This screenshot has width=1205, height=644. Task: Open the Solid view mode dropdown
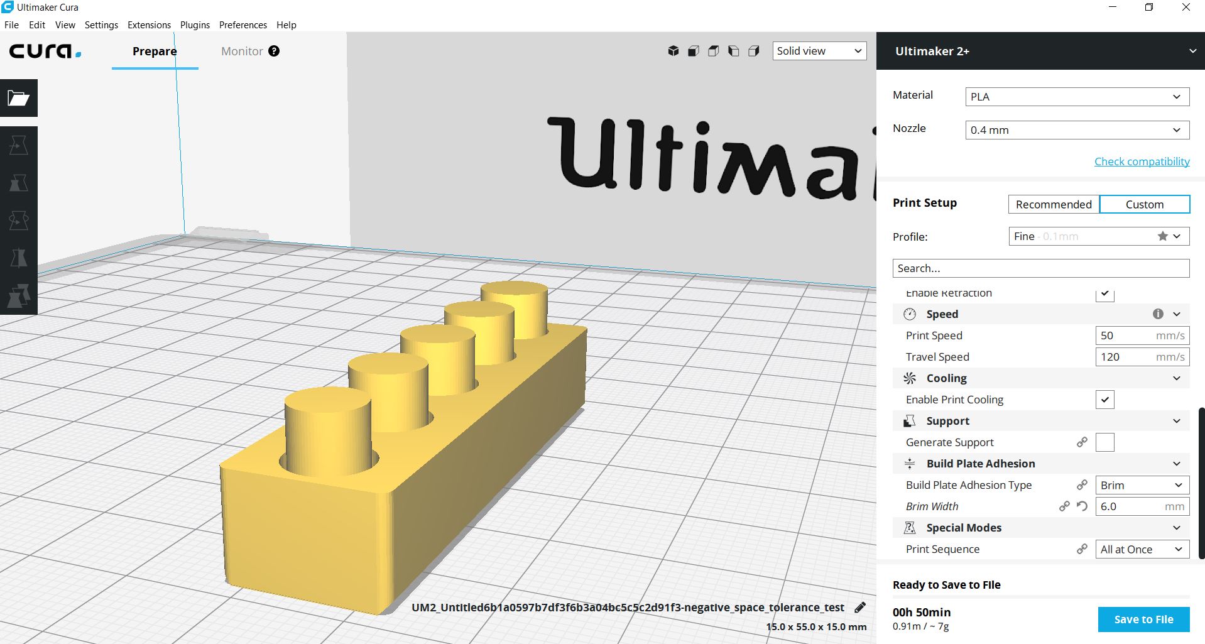[x=819, y=51]
